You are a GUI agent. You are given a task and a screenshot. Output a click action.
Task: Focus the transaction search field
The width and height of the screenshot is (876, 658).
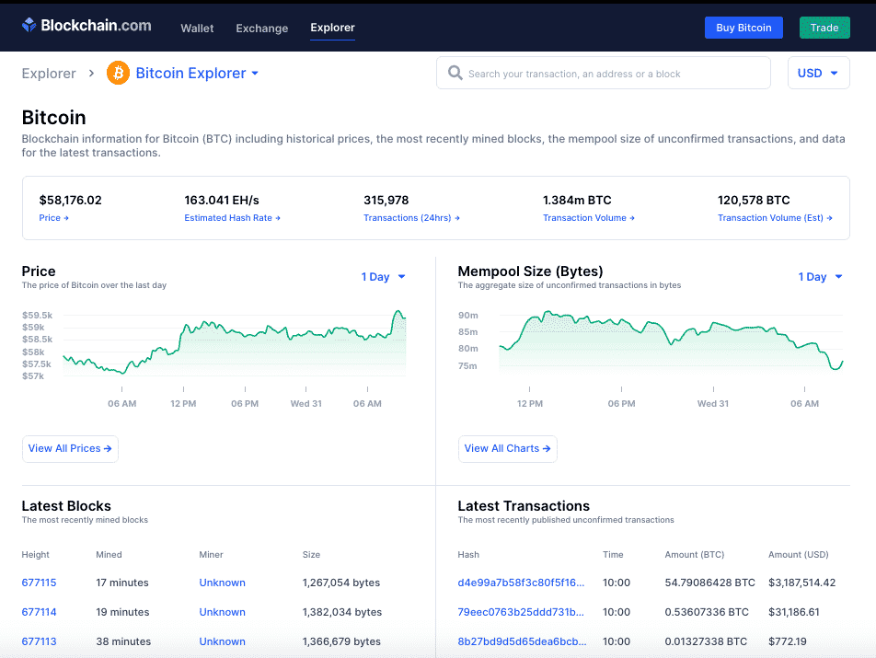[604, 73]
